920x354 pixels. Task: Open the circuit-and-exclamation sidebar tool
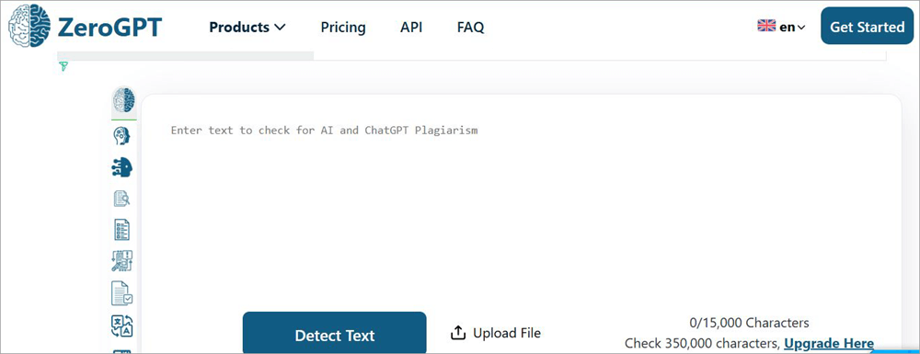[x=122, y=261]
